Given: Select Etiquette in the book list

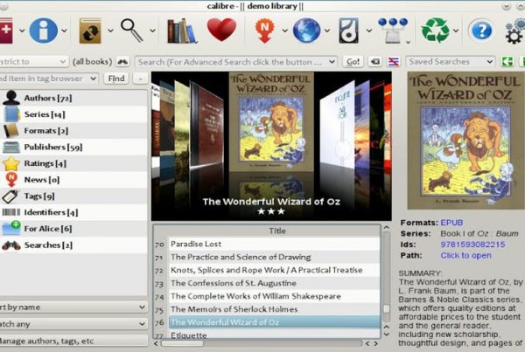Looking at the screenshot, I should (x=275, y=335).
